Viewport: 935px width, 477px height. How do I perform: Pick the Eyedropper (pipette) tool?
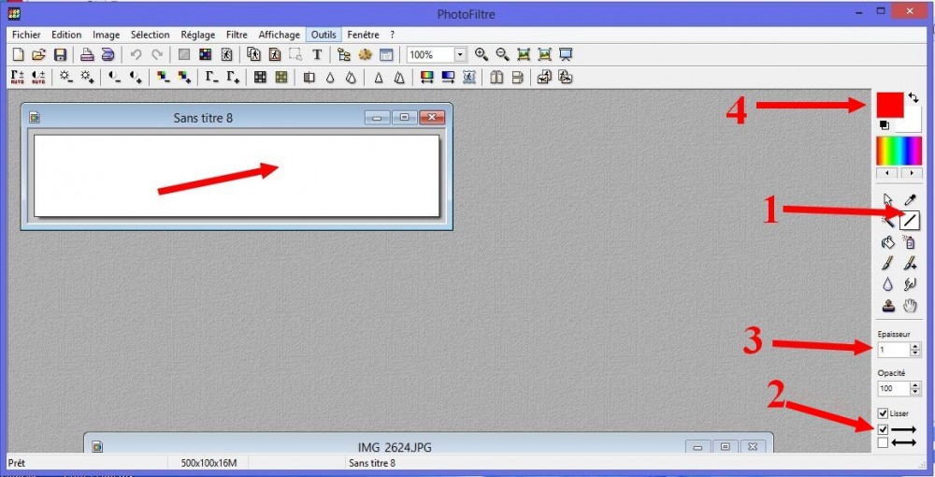pyautogui.click(x=910, y=200)
